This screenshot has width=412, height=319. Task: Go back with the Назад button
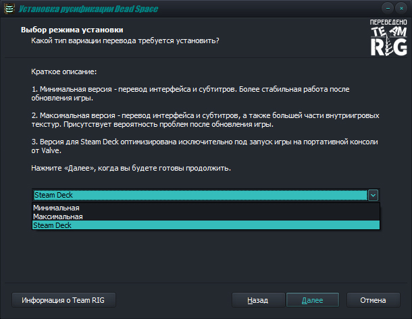click(x=257, y=300)
